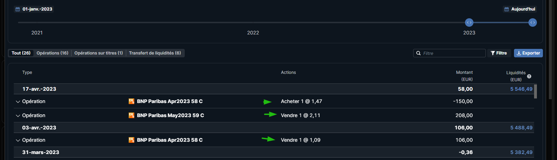The height and width of the screenshot is (160, 557).
Task: Click the calendar icon beside Aujourd'hui
Action: click(507, 9)
